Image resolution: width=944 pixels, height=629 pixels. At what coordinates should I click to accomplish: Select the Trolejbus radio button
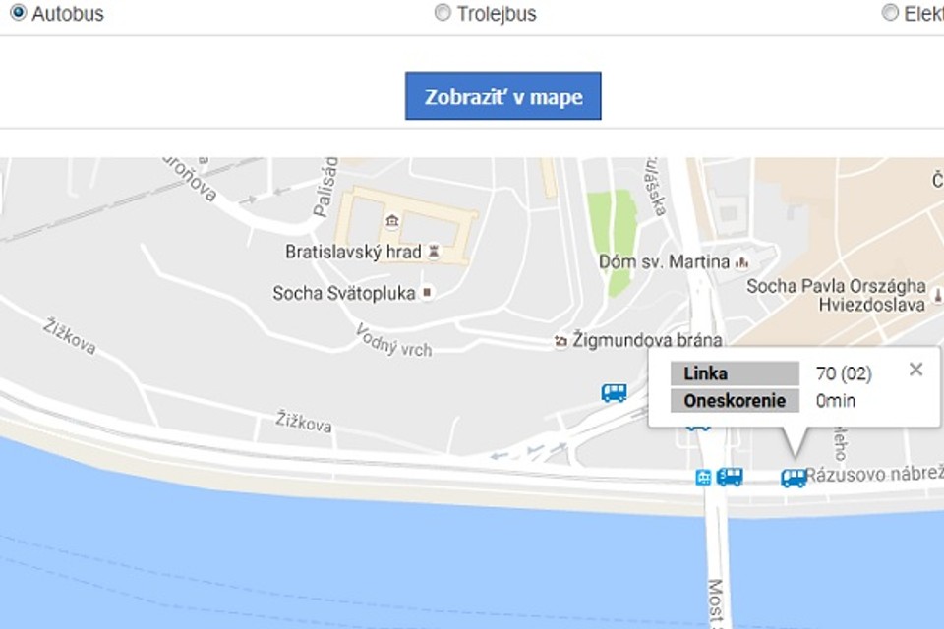(x=442, y=12)
